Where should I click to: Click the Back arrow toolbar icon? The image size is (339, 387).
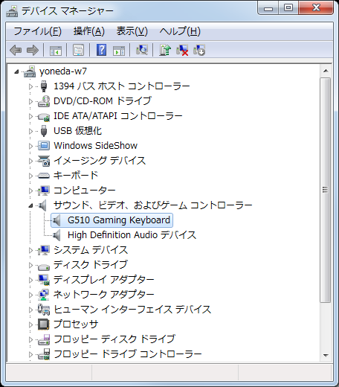(x=16, y=51)
